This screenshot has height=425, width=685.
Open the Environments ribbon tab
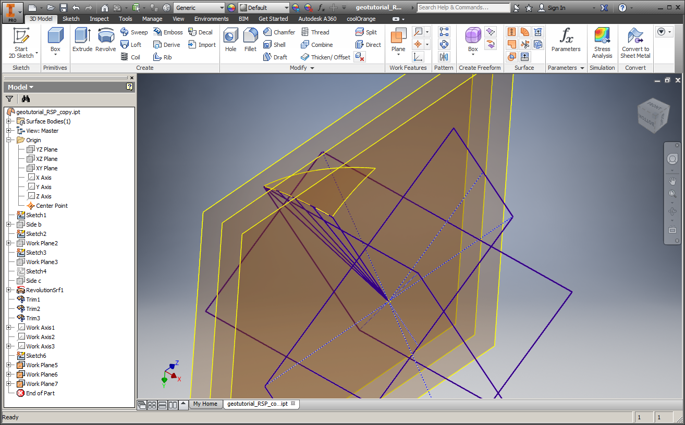click(212, 19)
